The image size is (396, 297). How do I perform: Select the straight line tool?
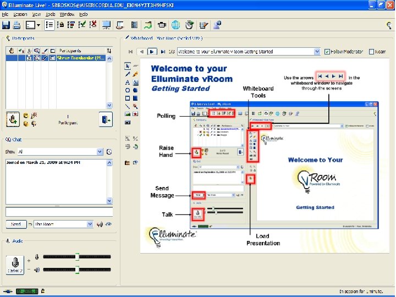(128, 106)
